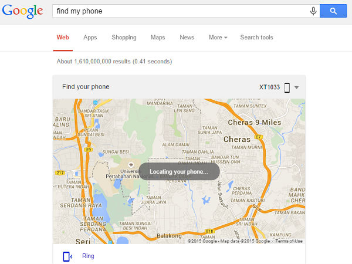Image resolution: width=352 pixels, height=264 pixels.
Task: Select the News tab
Action: click(x=187, y=38)
